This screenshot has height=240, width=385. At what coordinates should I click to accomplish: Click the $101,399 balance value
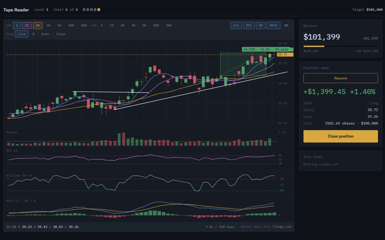coord(321,37)
